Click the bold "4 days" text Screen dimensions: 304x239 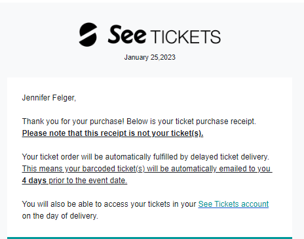click(34, 181)
